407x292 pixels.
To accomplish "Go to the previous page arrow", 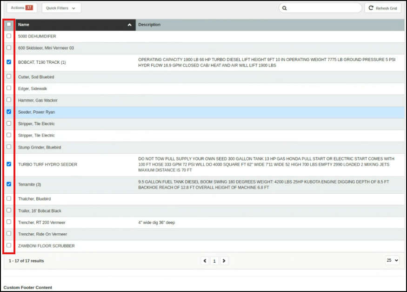I will (205, 261).
